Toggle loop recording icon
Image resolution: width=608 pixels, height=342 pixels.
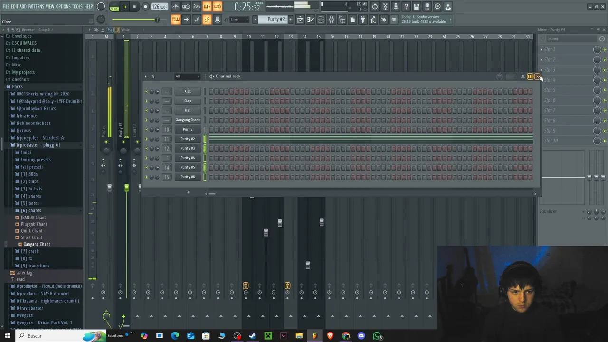(x=217, y=7)
